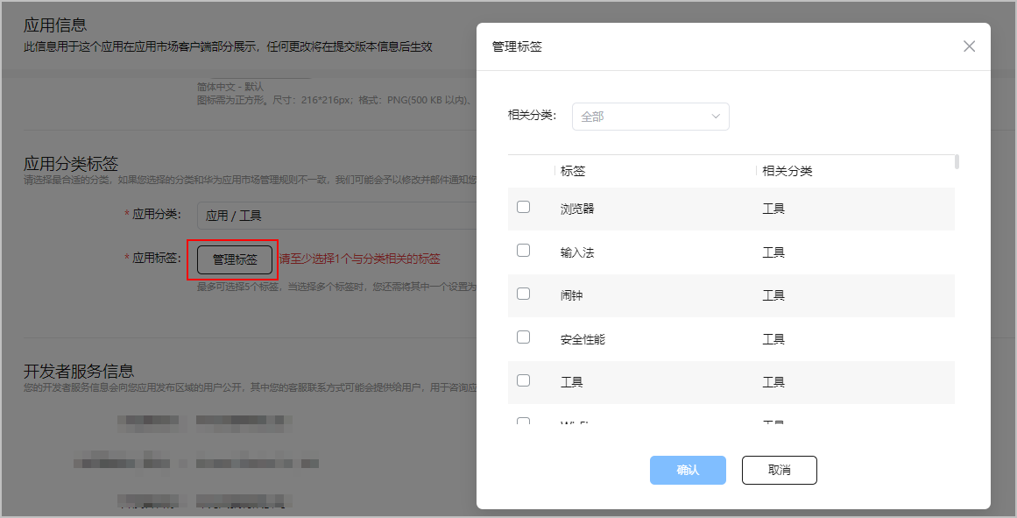Close the 管理标签 dialog via X icon
The image size is (1017, 518).
[x=969, y=46]
